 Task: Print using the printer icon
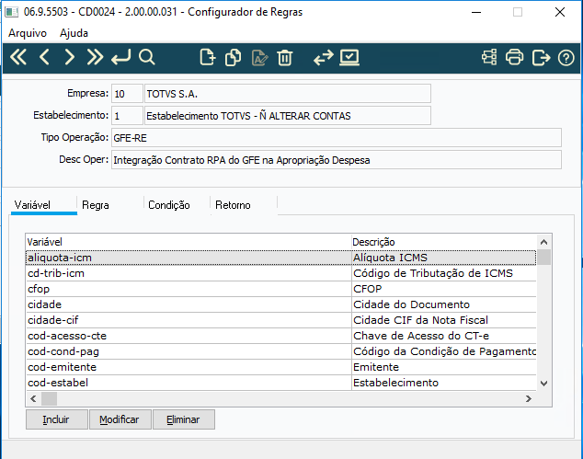pos(515,58)
